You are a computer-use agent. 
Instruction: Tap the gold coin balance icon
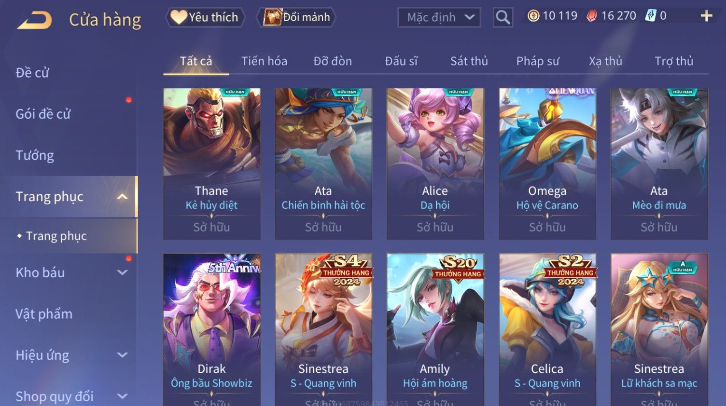[x=533, y=16]
